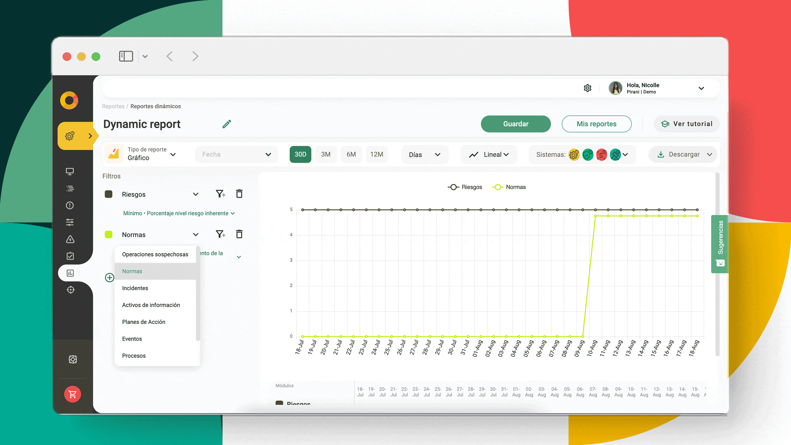
Task: Click the warning triangle sidebar icon
Action: [70, 239]
